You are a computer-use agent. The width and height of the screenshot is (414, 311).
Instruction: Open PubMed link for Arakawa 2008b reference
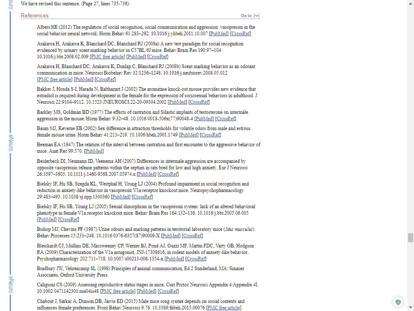tap(83, 79)
